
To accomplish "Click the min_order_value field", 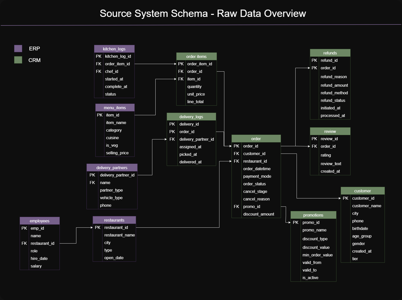I will tap(318, 255).
